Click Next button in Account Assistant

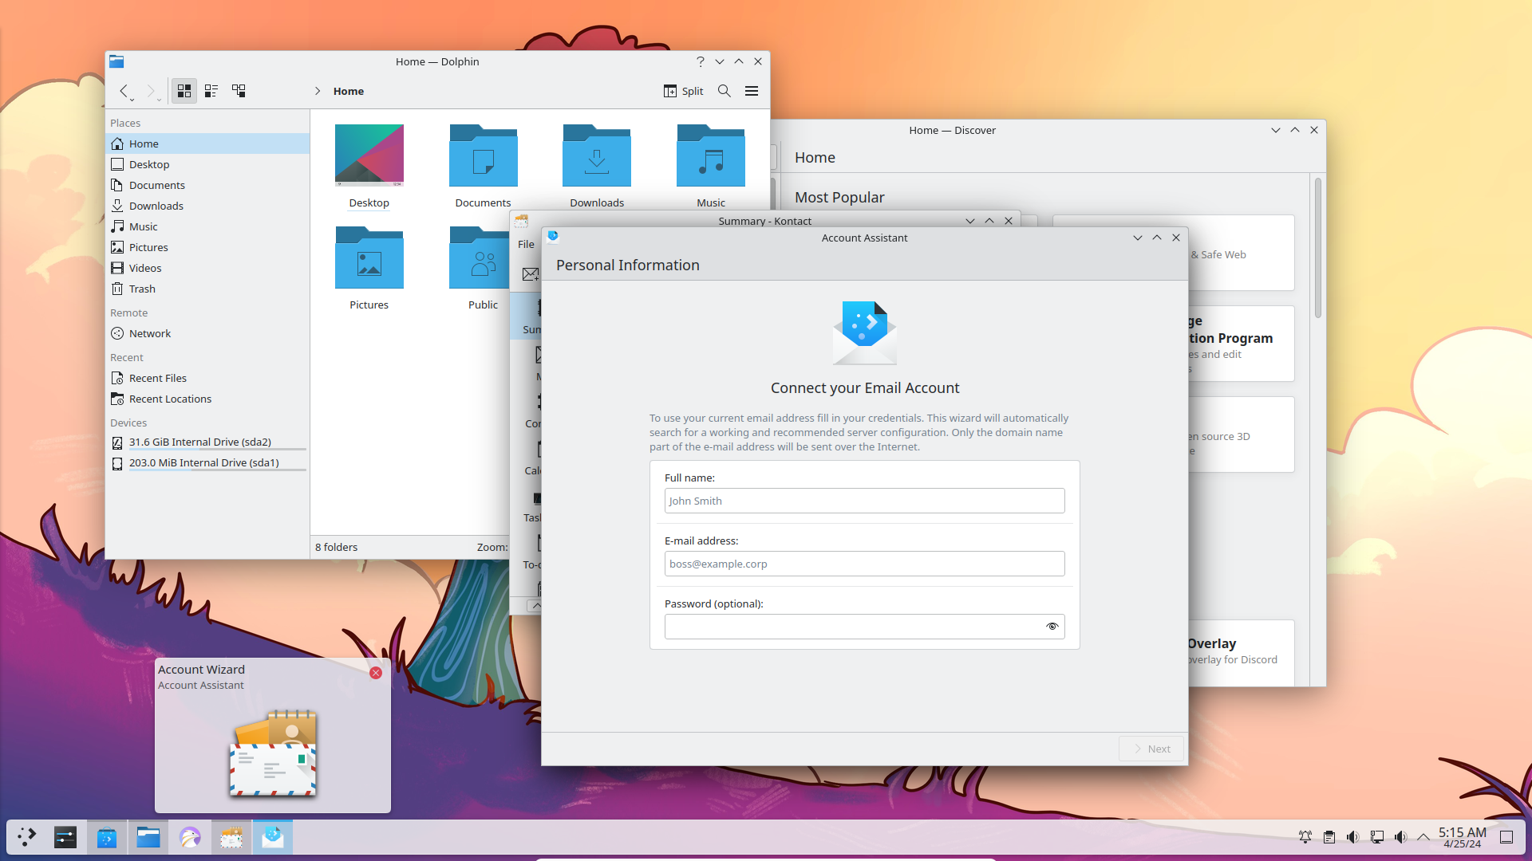1151,749
